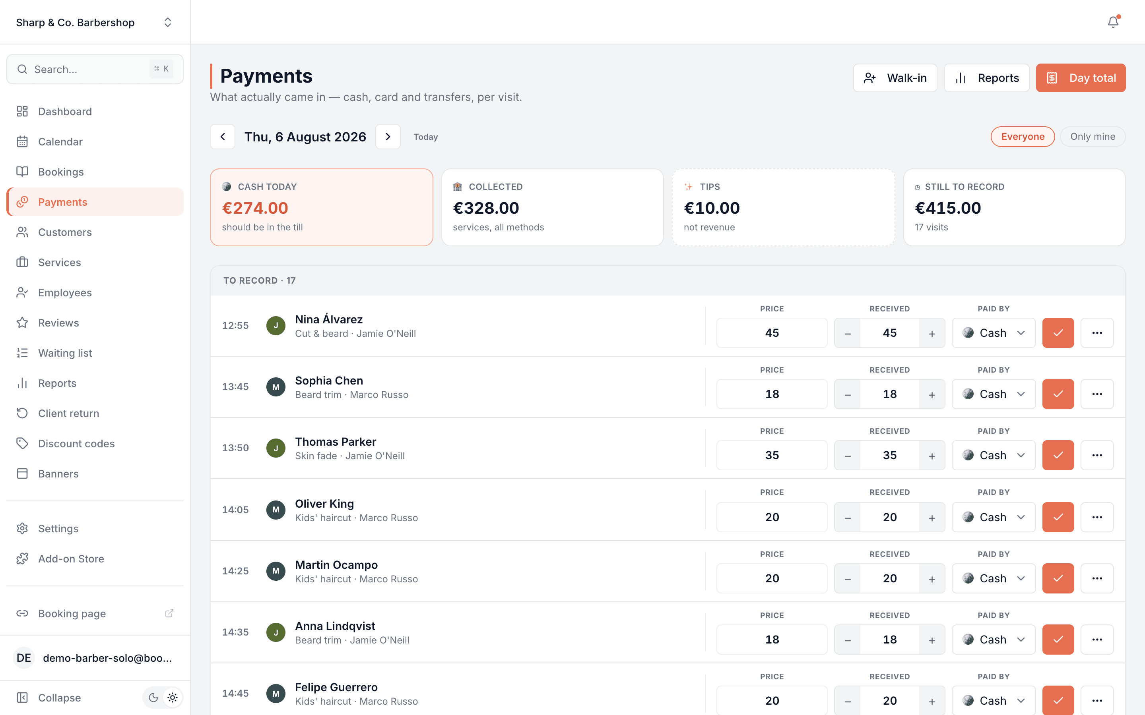Focus the Search field

[x=95, y=69]
